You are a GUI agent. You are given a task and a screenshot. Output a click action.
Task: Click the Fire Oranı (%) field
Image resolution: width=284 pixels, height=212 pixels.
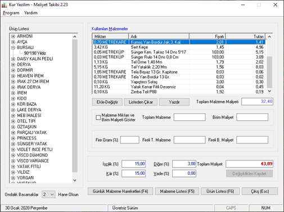(x=130, y=140)
